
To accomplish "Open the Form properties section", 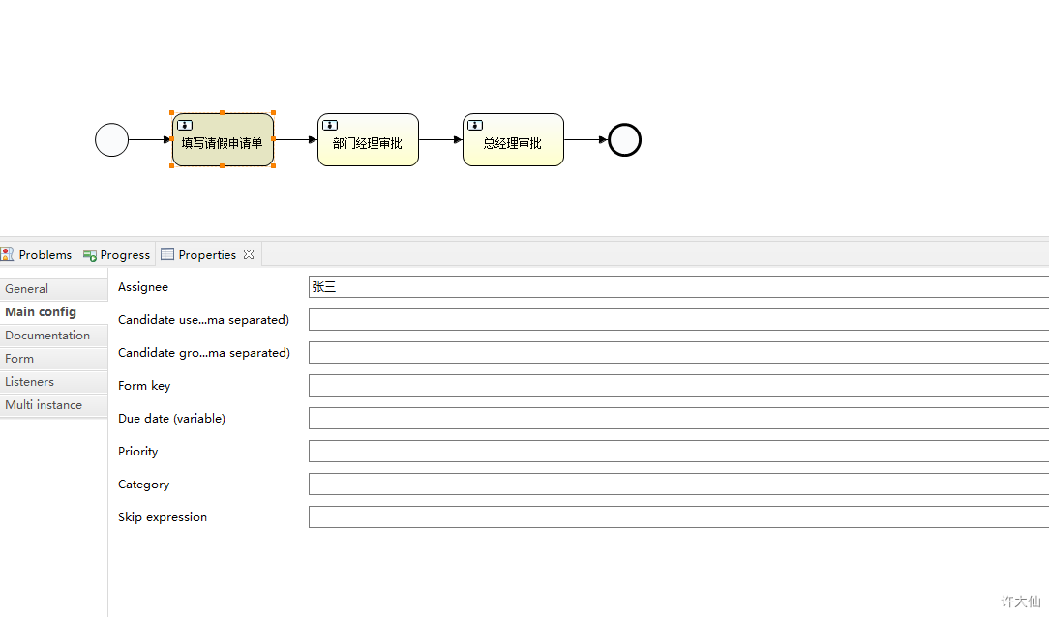I will coord(53,359).
